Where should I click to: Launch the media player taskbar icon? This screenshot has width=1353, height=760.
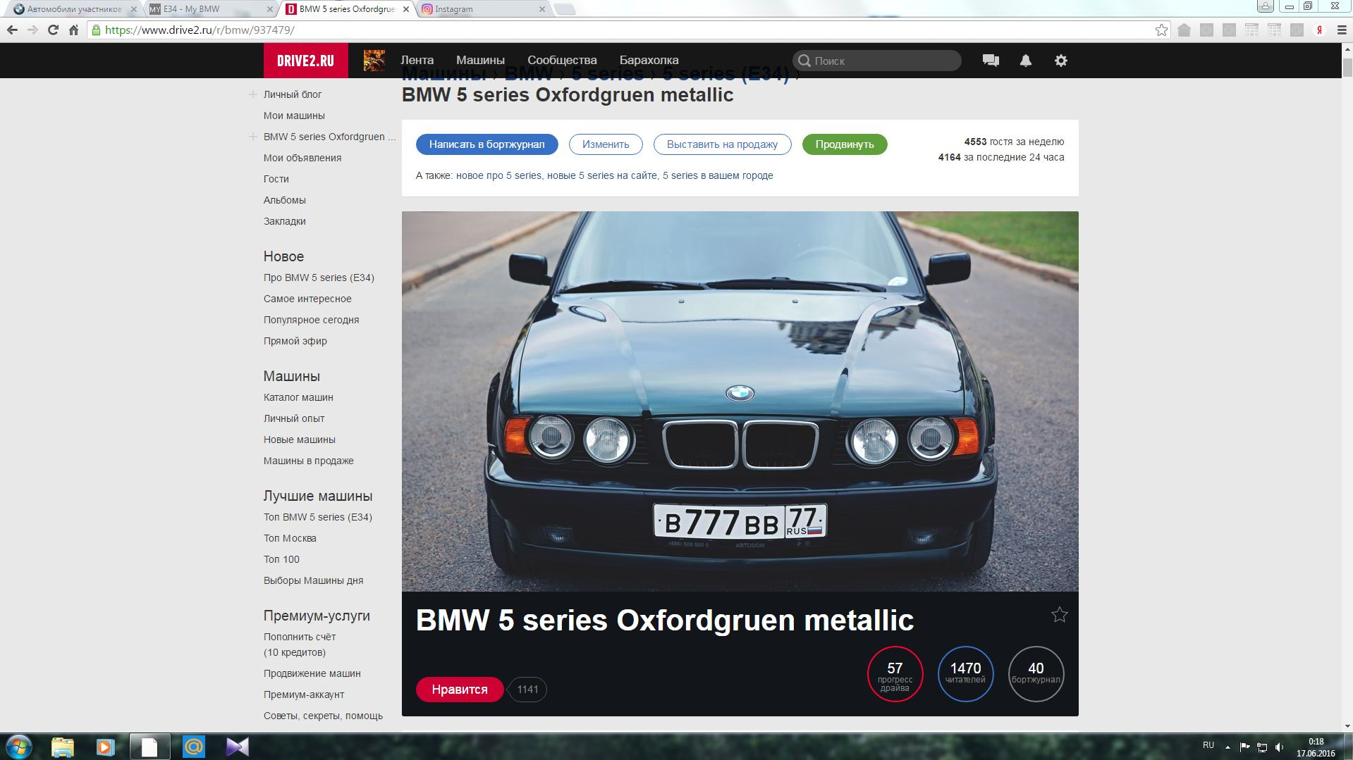tap(105, 747)
